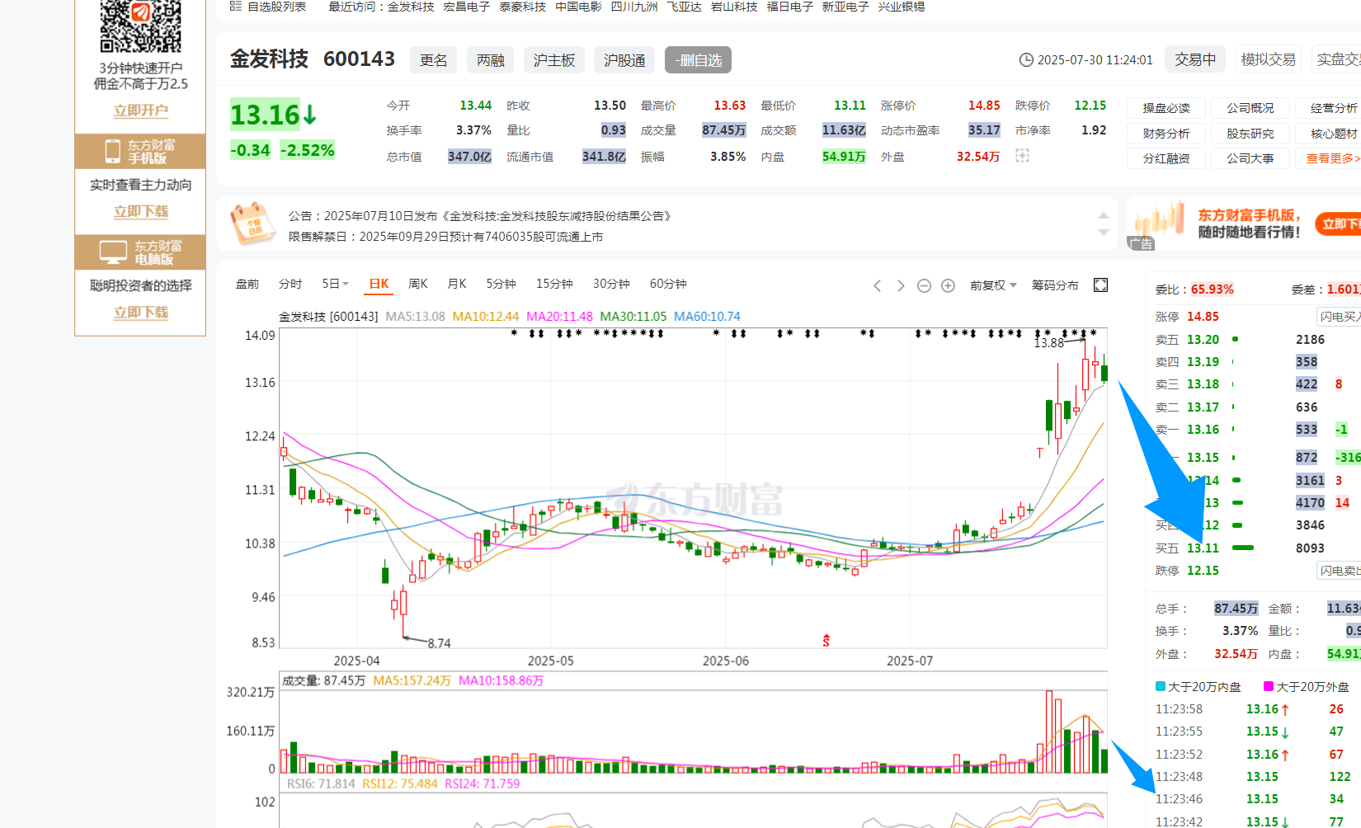Open recently visited stock 中国电影
This screenshot has width=1361, height=828.
point(578,7)
